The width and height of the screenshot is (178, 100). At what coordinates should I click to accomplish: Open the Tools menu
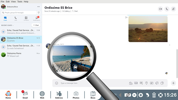tap(20, 2)
